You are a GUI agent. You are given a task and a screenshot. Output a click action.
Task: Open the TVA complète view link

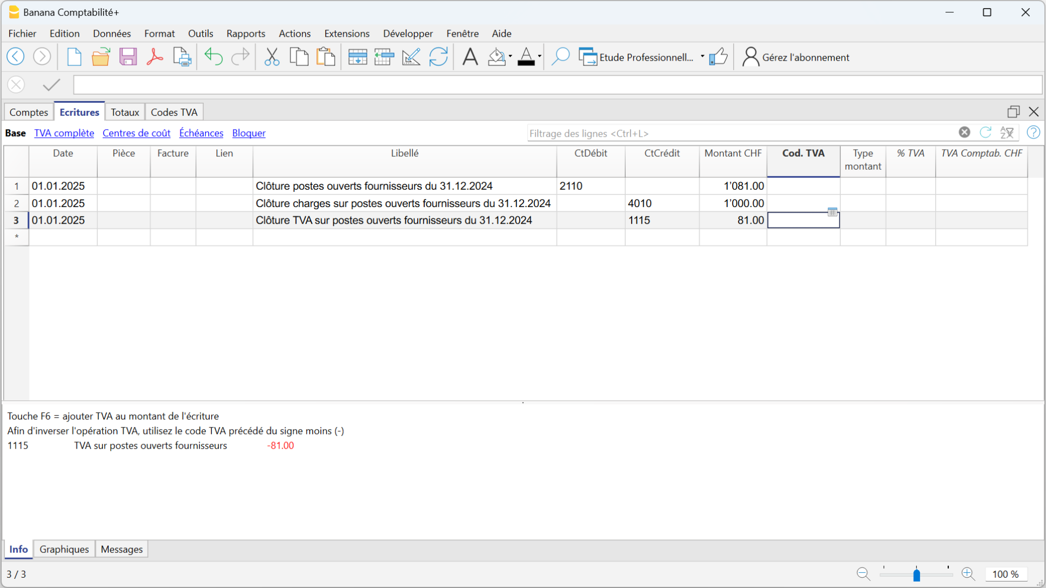pyautogui.click(x=64, y=133)
